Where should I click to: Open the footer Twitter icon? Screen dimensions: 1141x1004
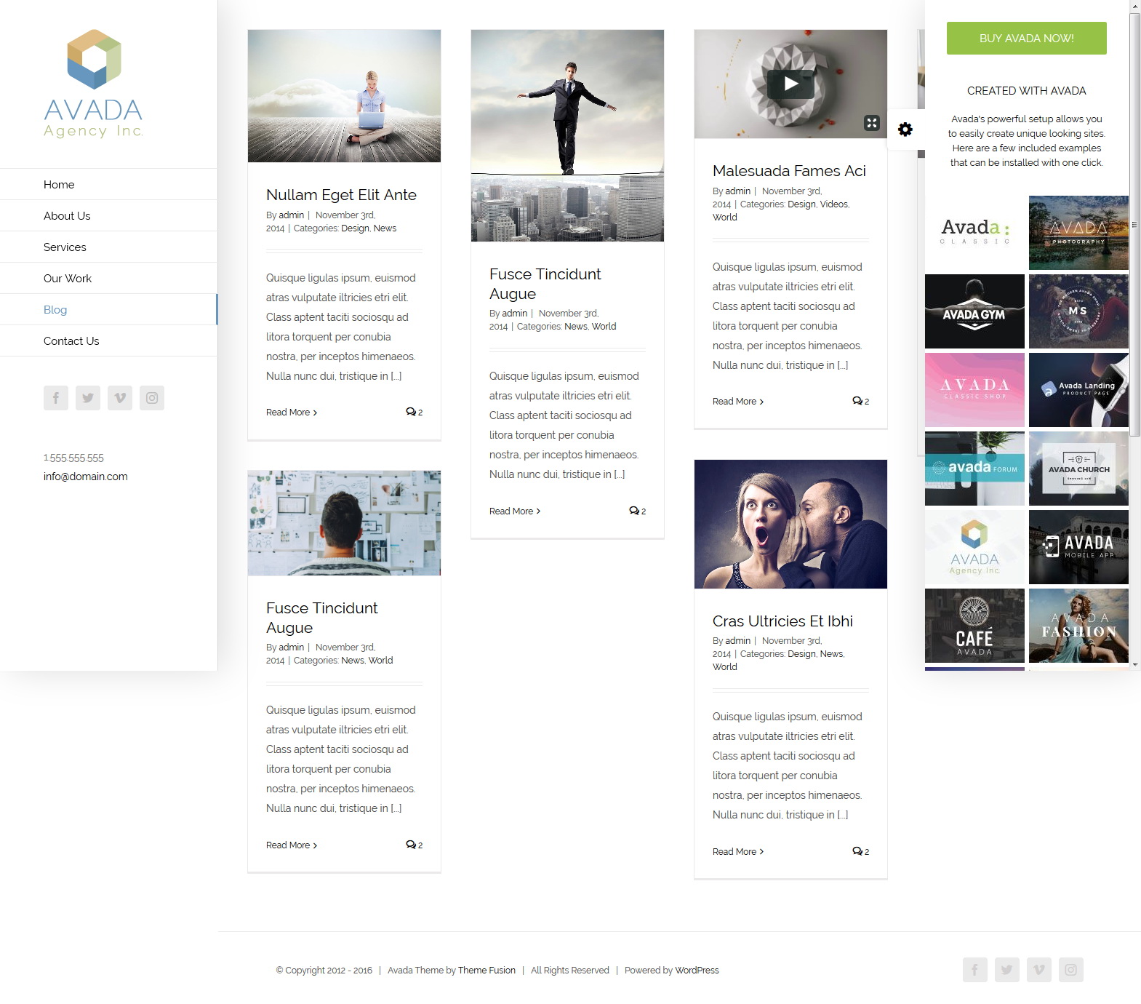(x=1007, y=970)
